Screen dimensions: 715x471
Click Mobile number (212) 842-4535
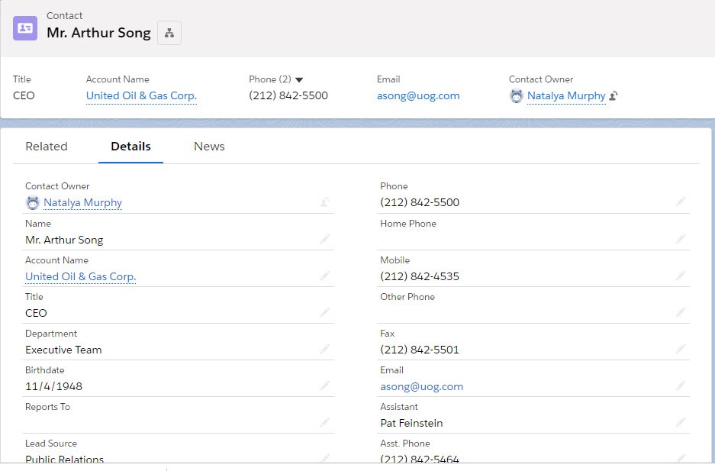420,276
